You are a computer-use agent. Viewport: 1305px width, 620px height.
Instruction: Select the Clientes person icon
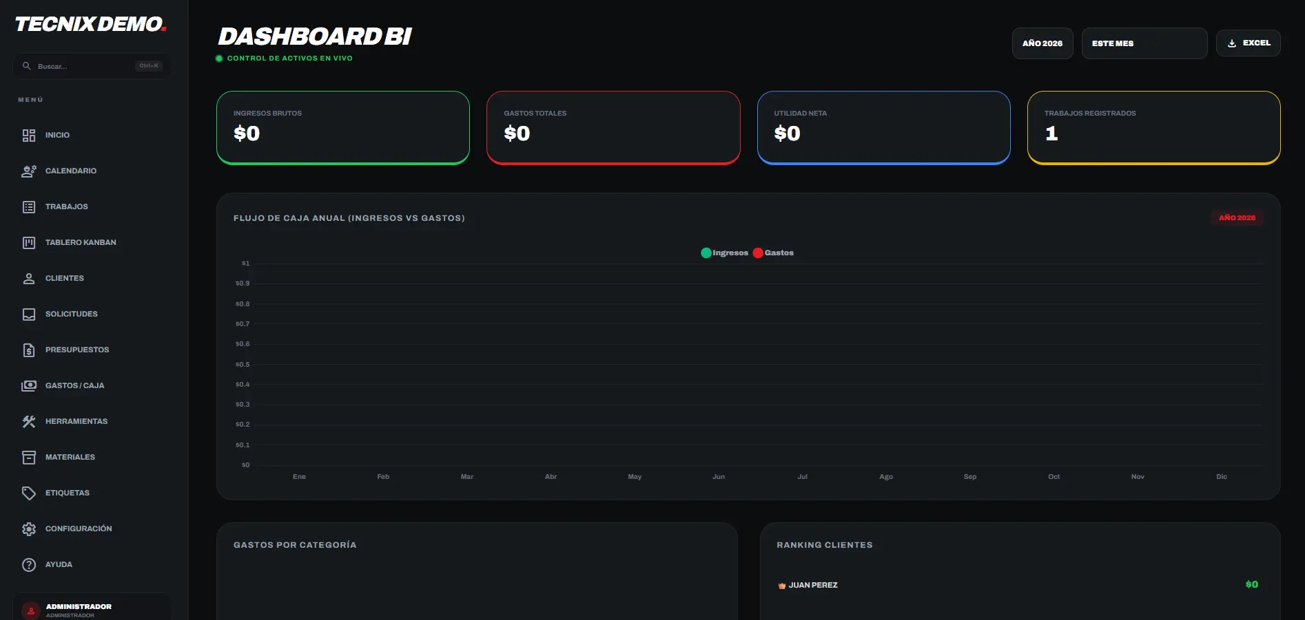click(x=29, y=279)
